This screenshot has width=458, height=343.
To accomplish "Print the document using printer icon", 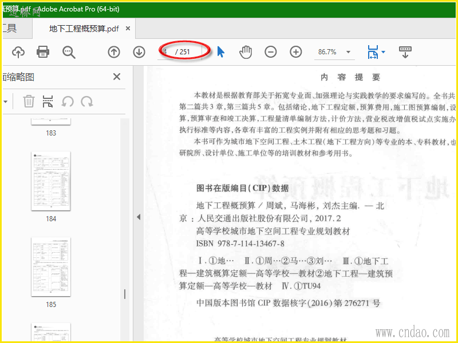I will tap(43, 52).
